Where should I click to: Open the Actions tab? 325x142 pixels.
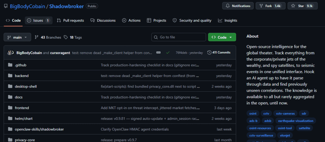point(131,21)
